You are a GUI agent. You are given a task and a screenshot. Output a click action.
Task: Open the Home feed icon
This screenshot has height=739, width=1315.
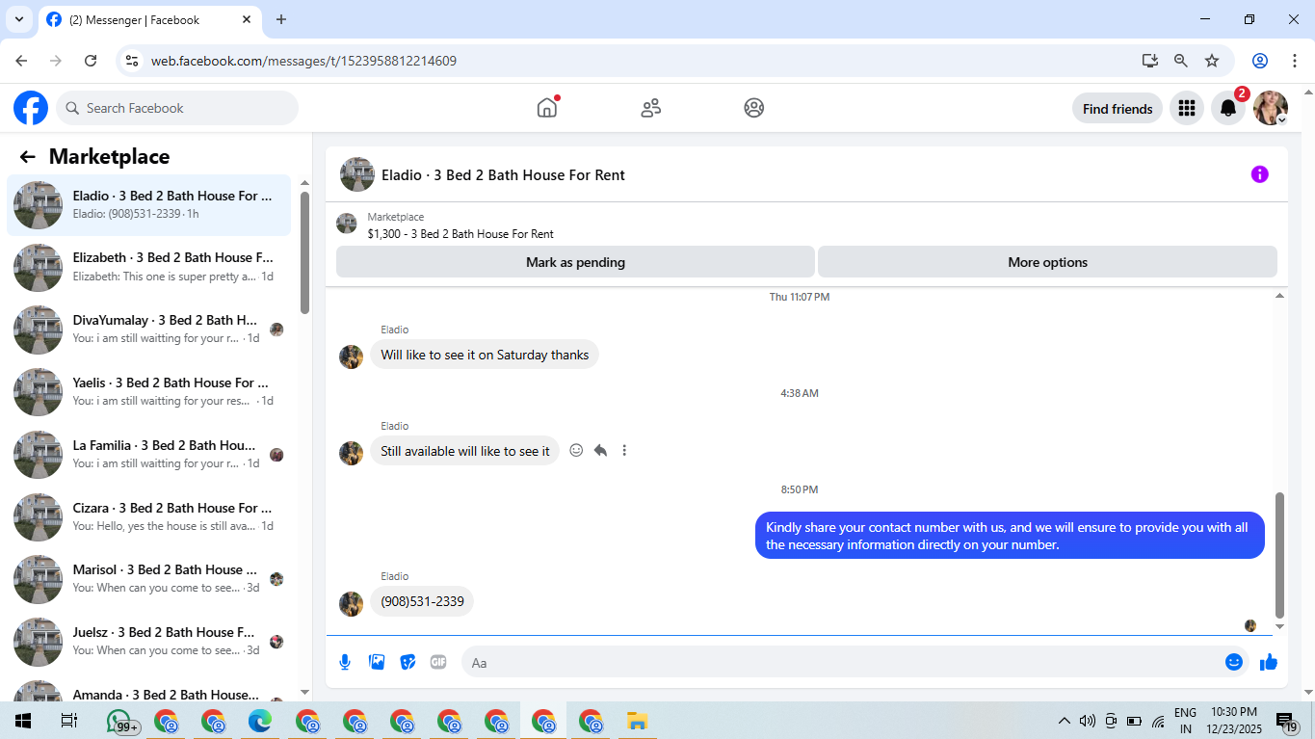click(x=547, y=108)
